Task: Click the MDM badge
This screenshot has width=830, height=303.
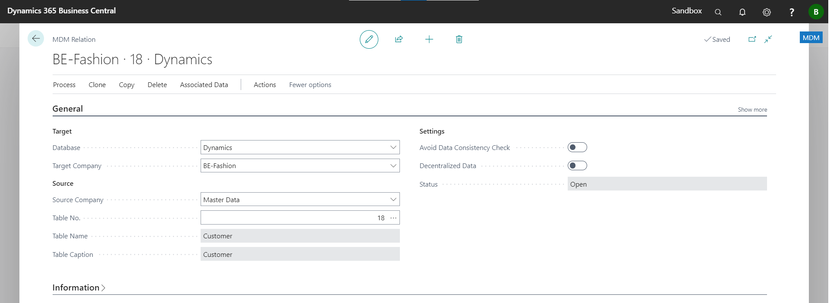Action: (811, 37)
